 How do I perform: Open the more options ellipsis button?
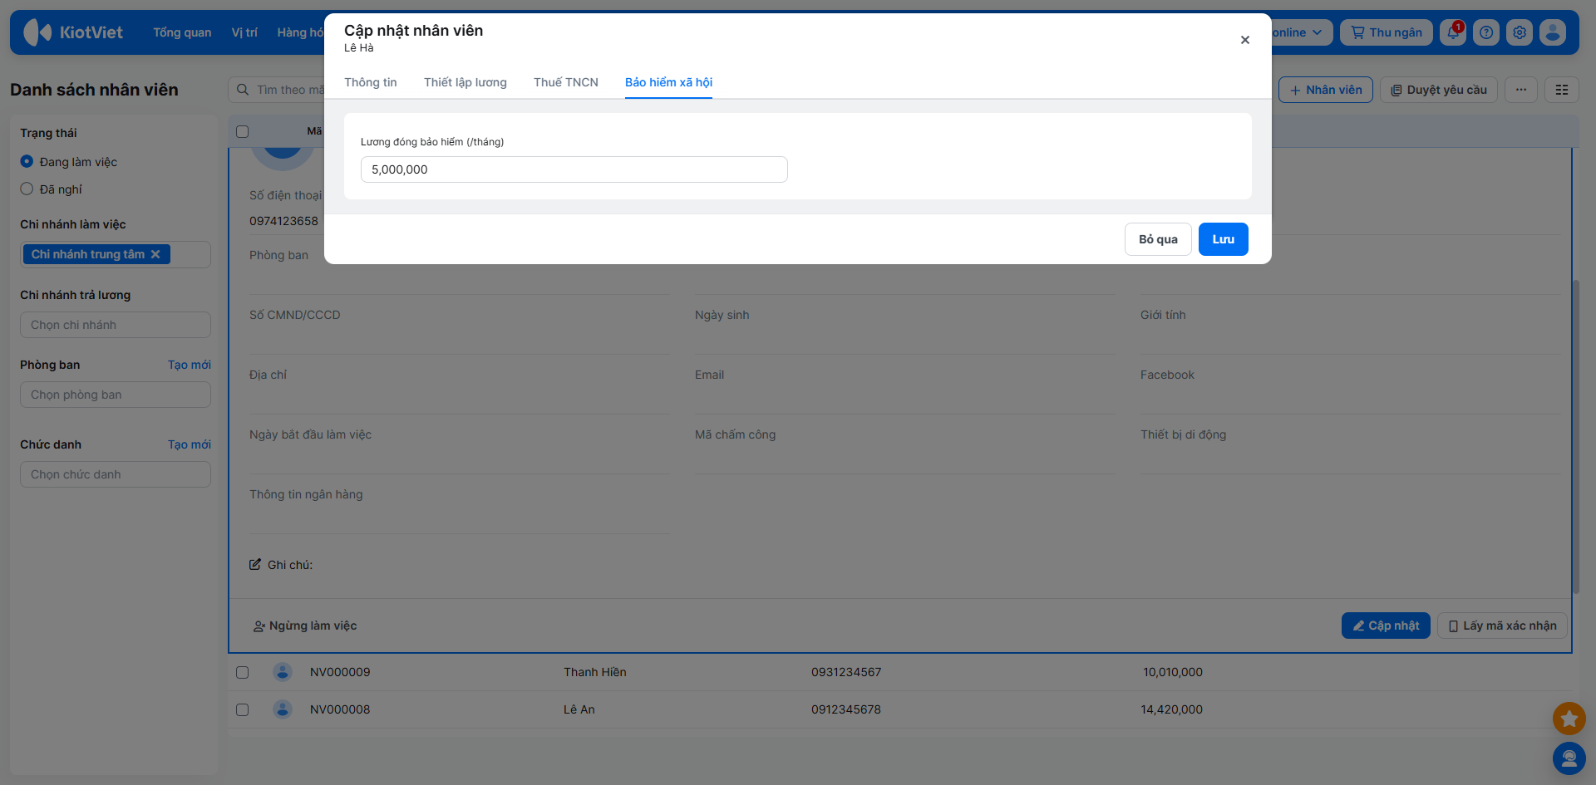pos(1521,90)
